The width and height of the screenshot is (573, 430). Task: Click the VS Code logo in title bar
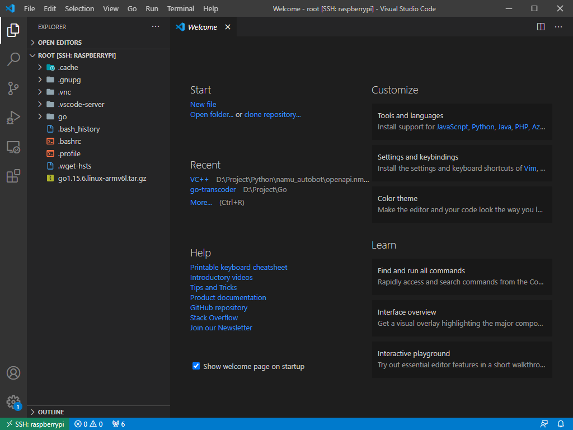10,8
